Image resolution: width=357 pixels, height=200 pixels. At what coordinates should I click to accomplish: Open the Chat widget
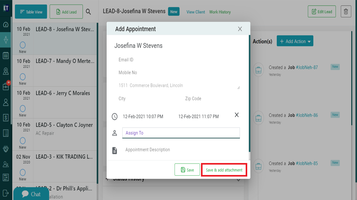point(31,194)
